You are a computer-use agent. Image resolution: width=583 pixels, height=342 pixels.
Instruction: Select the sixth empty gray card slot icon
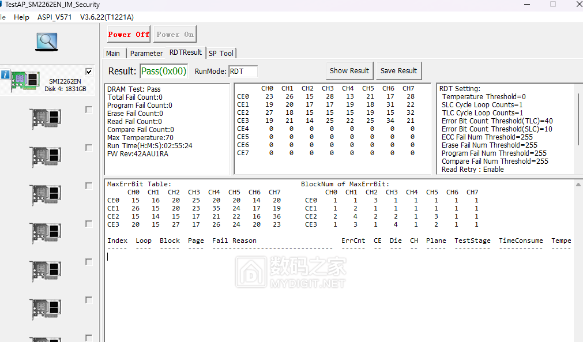(x=46, y=309)
